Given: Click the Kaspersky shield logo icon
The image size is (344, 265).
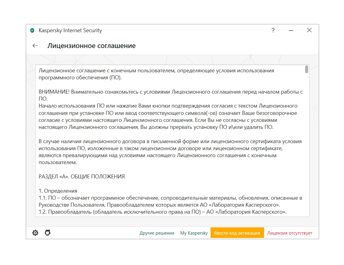Looking at the screenshot, I should click(32, 30).
